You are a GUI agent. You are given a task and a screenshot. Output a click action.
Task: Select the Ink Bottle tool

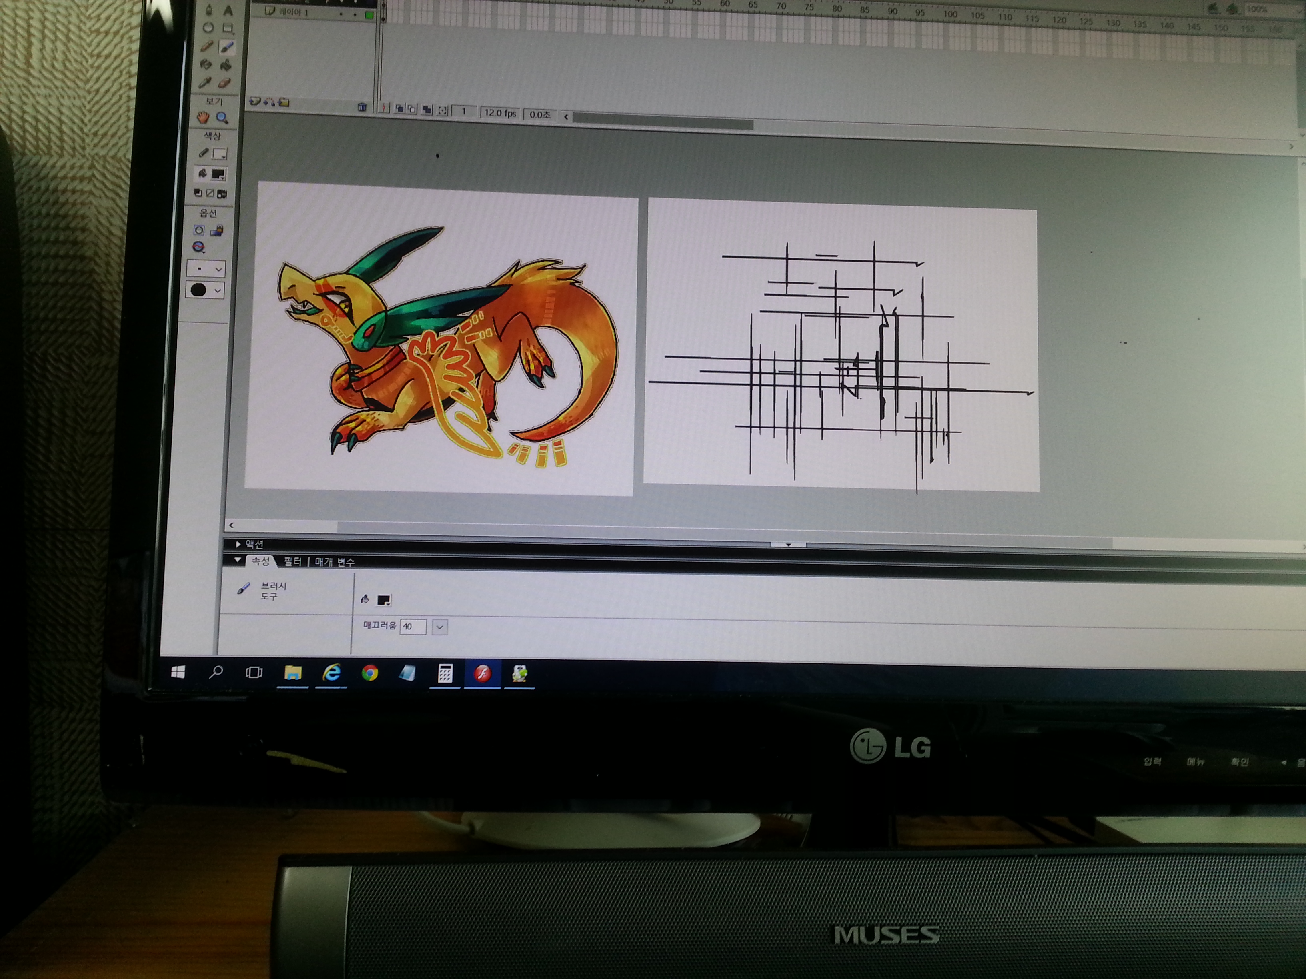tap(206, 64)
